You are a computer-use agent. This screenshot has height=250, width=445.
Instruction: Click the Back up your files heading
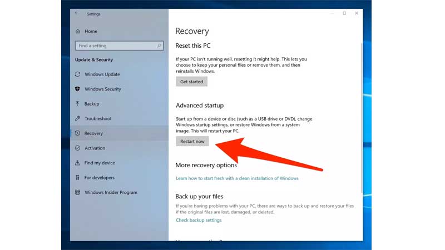point(200,197)
